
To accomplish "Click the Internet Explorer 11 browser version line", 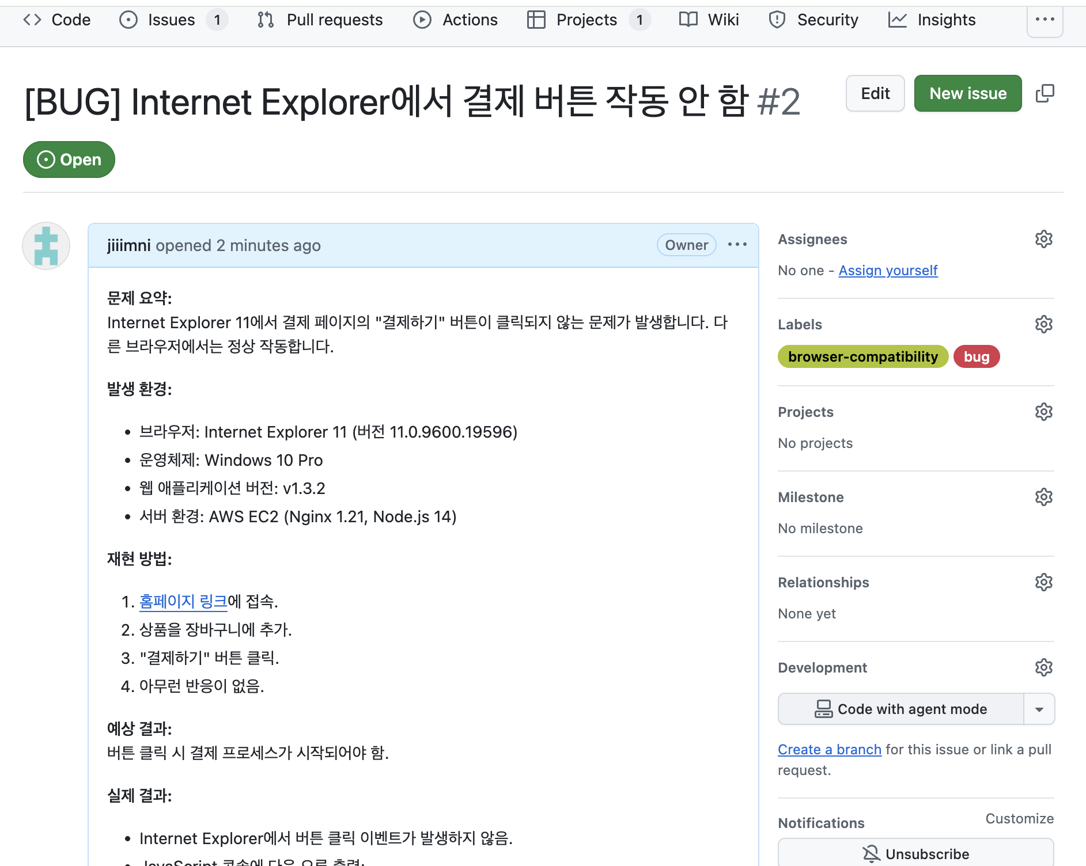I will 328,432.
